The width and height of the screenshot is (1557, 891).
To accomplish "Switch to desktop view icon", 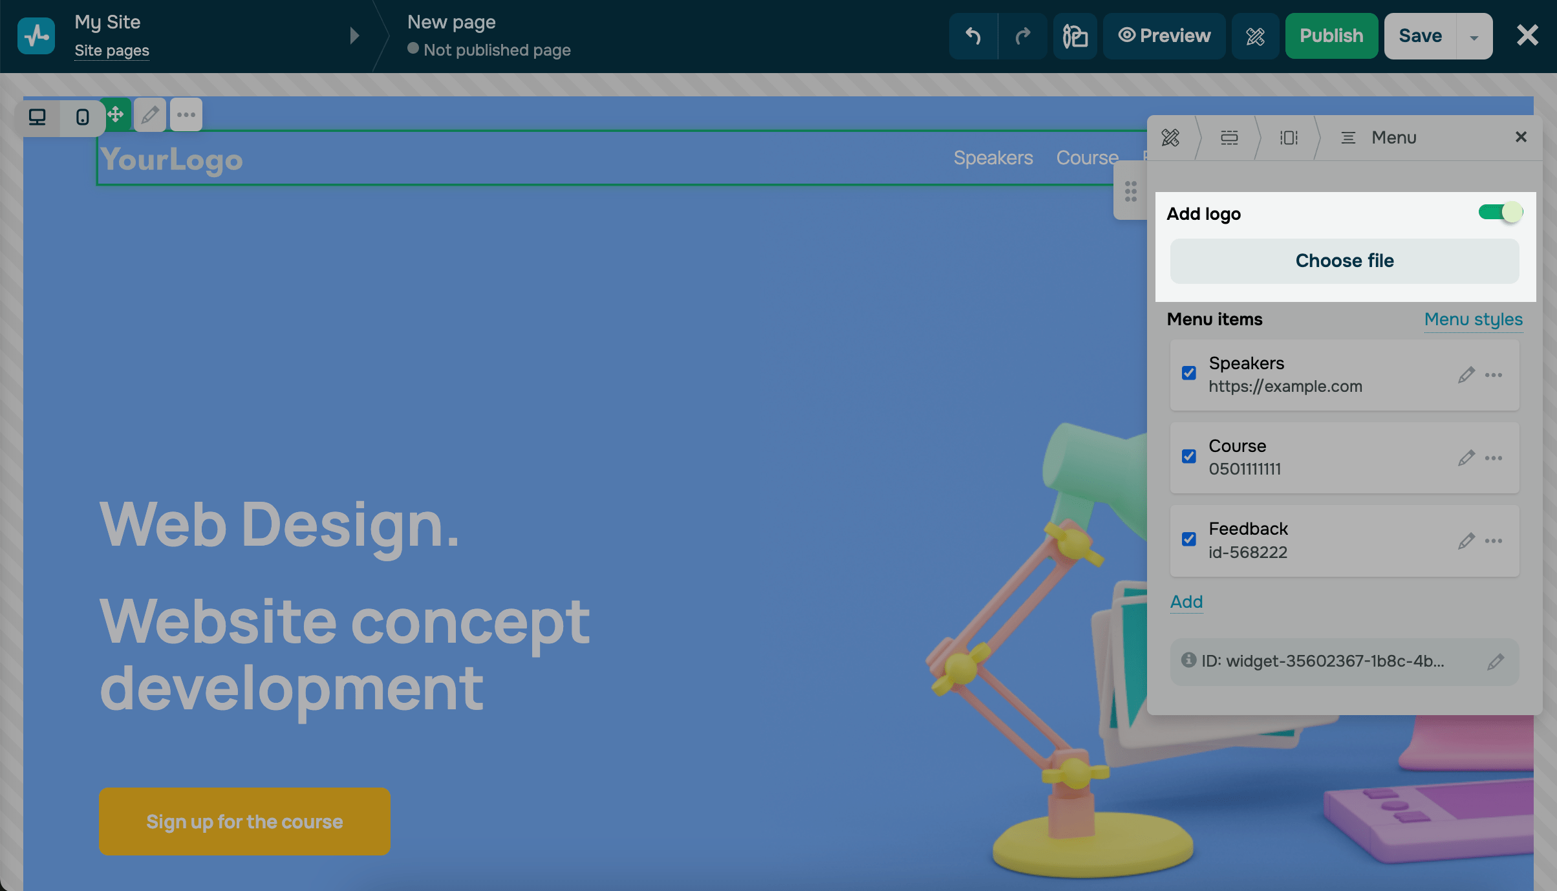I will click(38, 117).
